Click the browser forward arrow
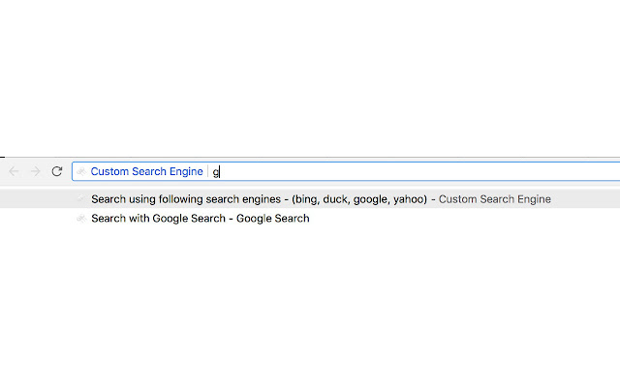 (36, 171)
